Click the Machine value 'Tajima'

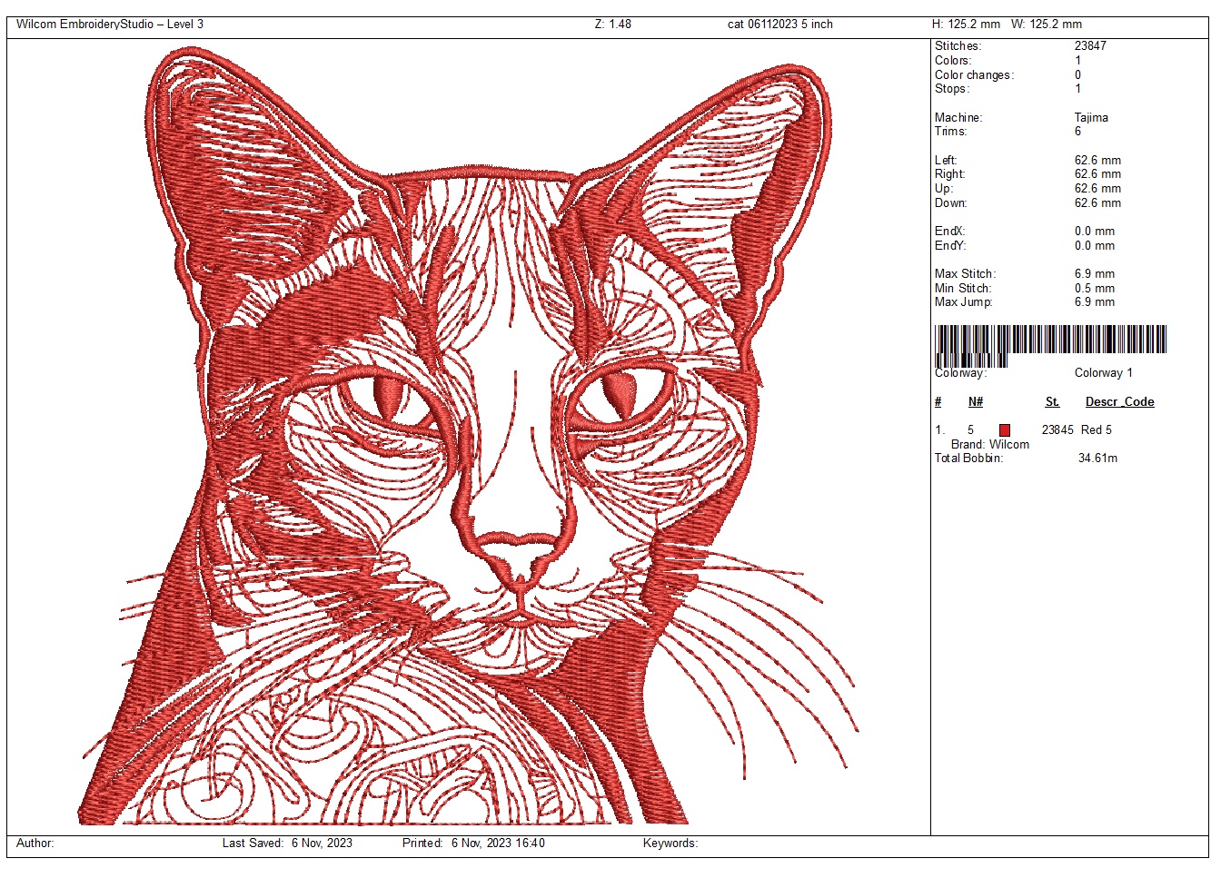(1091, 117)
